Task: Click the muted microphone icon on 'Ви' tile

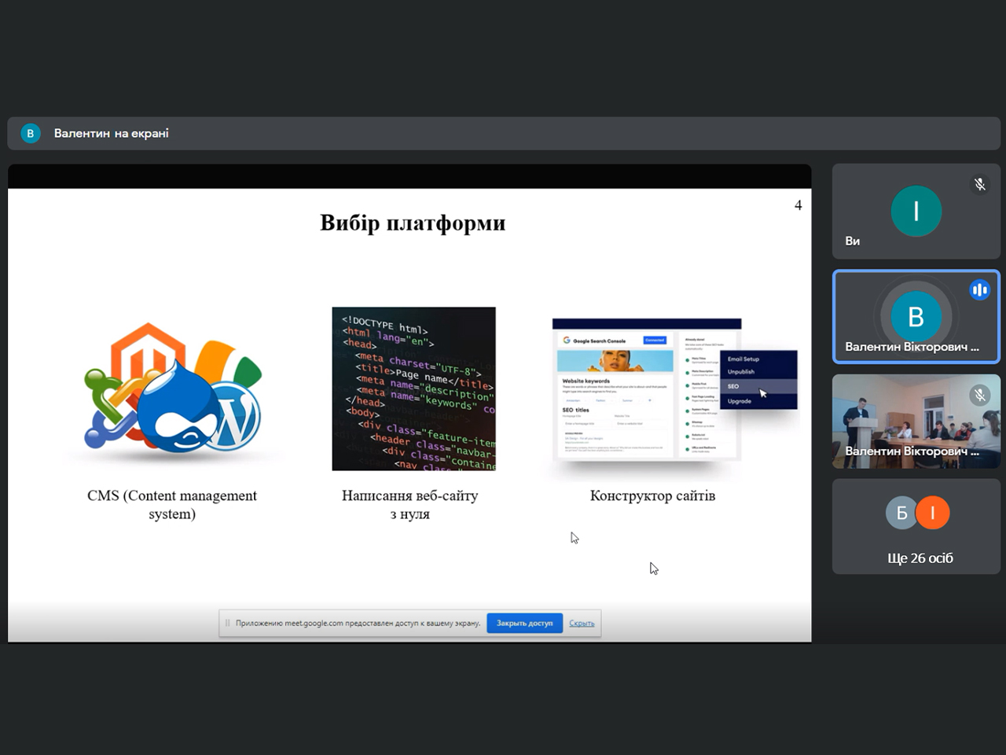Action: tap(980, 184)
